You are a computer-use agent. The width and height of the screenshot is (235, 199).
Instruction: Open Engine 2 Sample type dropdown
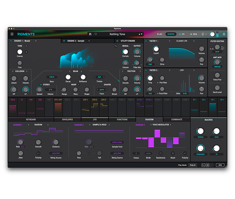[x=89, y=41]
